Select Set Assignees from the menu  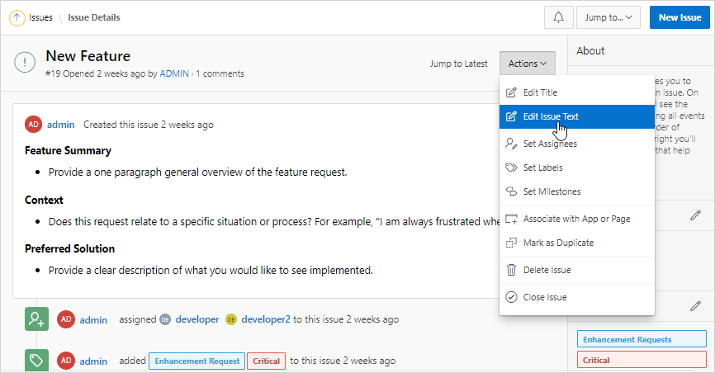tap(550, 144)
